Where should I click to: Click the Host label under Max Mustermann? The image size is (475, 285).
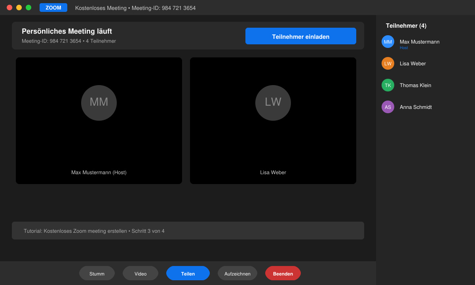(404, 48)
